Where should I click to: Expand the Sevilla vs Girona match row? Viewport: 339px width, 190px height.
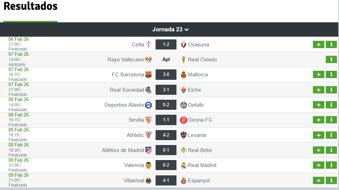(x=318, y=120)
